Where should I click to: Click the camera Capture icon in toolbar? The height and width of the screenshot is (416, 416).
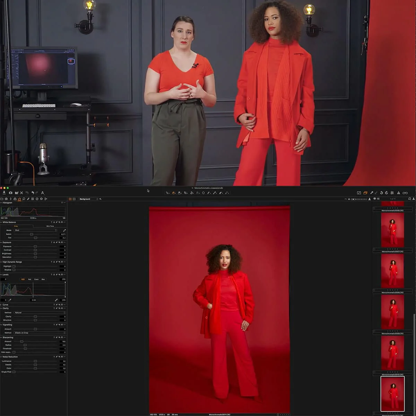click(x=10, y=193)
